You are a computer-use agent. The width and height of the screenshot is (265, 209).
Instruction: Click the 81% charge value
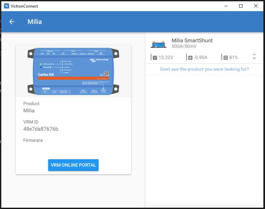click(x=234, y=58)
